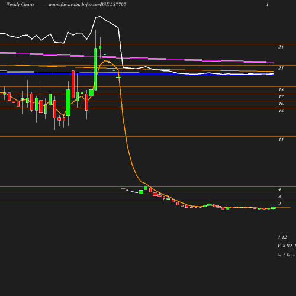This screenshot has height=296, width=296.
Task: Click the "2" price axis label
Action: [279, 204]
